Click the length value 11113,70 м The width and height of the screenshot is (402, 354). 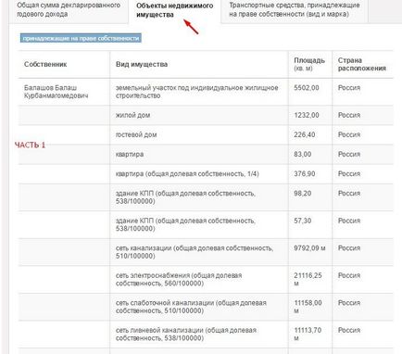(x=308, y=334)
